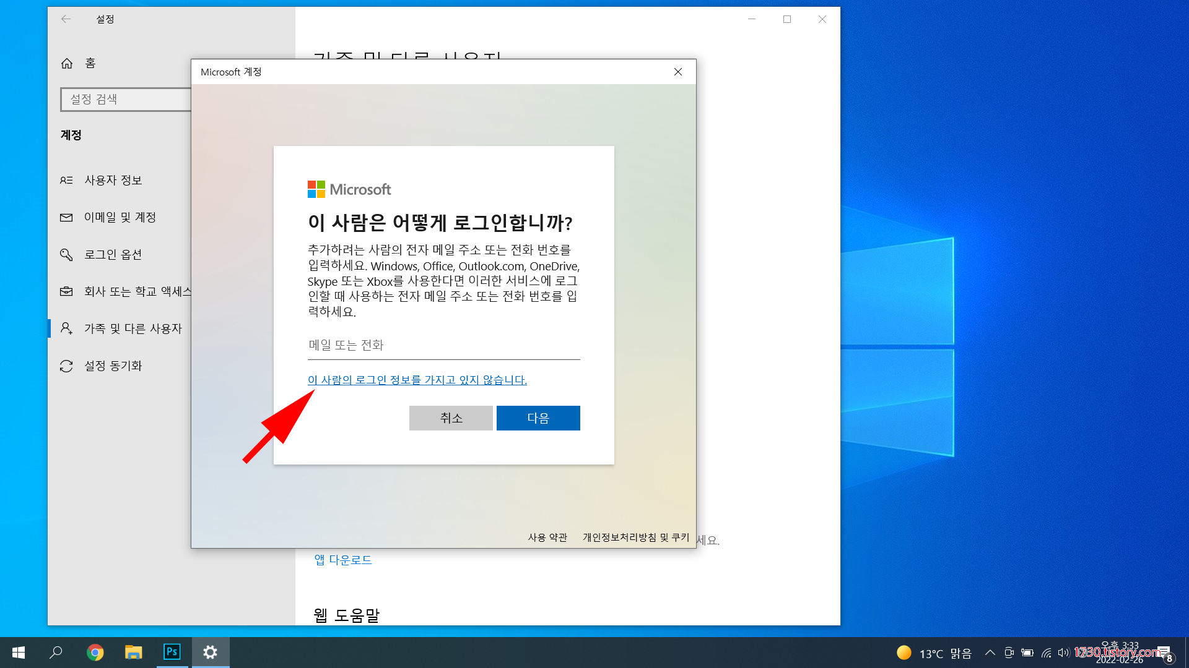Select 로그인 옵션 key icon

click(66, 254)
